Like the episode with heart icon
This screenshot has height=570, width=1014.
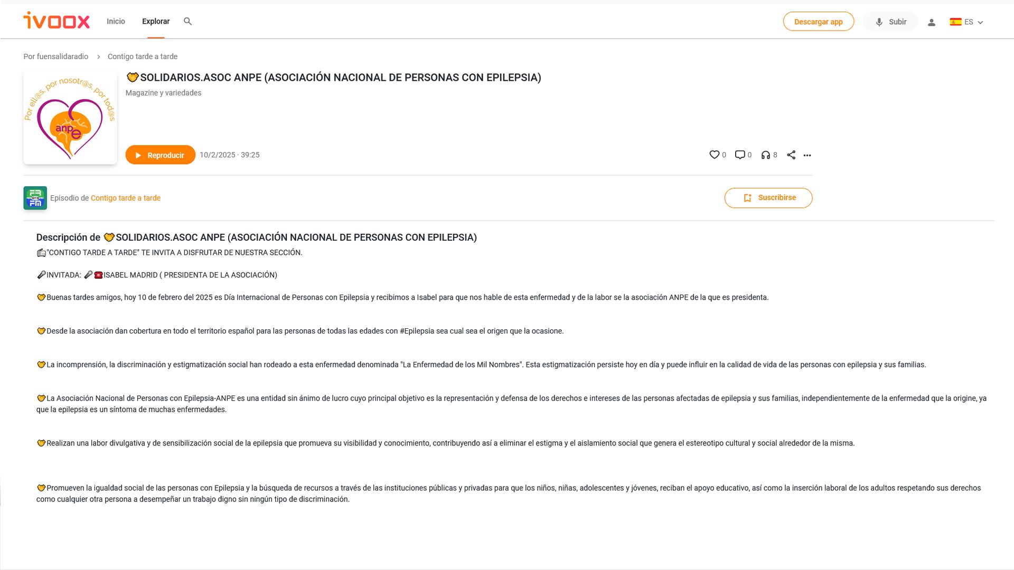pyautogui.click(x=714, y=155)
